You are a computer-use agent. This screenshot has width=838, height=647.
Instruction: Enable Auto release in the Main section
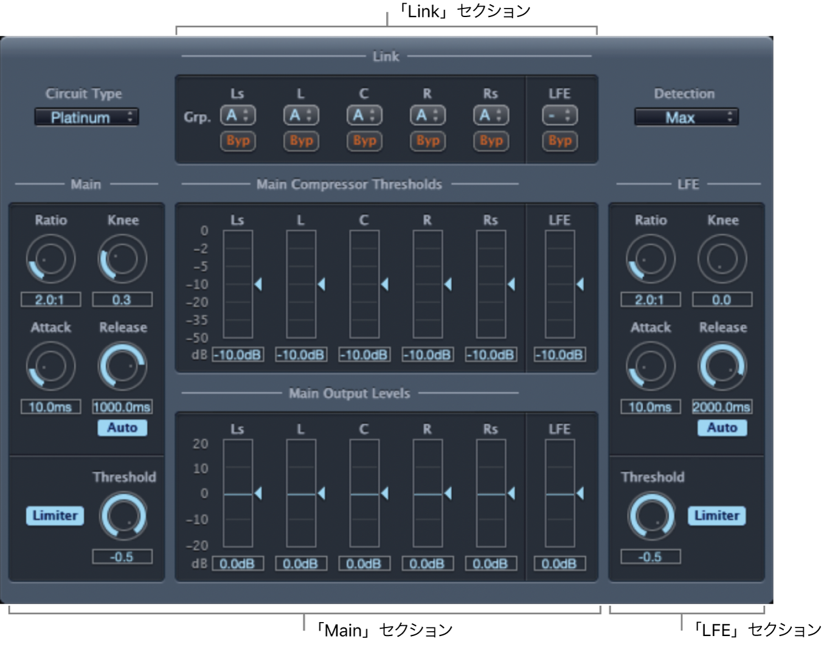point(122,427)
